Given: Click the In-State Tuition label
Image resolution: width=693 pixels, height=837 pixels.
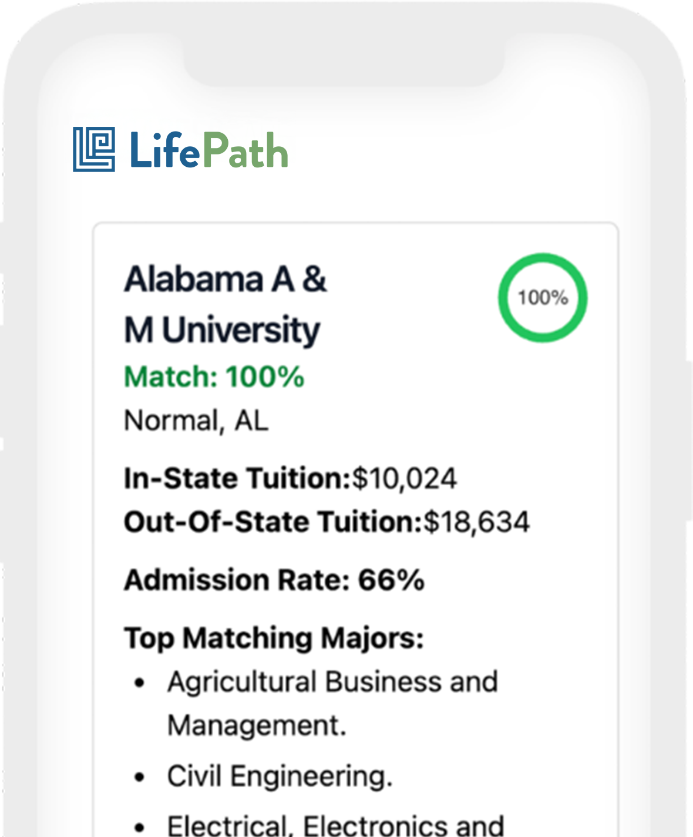Looking at the screenshot, I should point(237,478).
